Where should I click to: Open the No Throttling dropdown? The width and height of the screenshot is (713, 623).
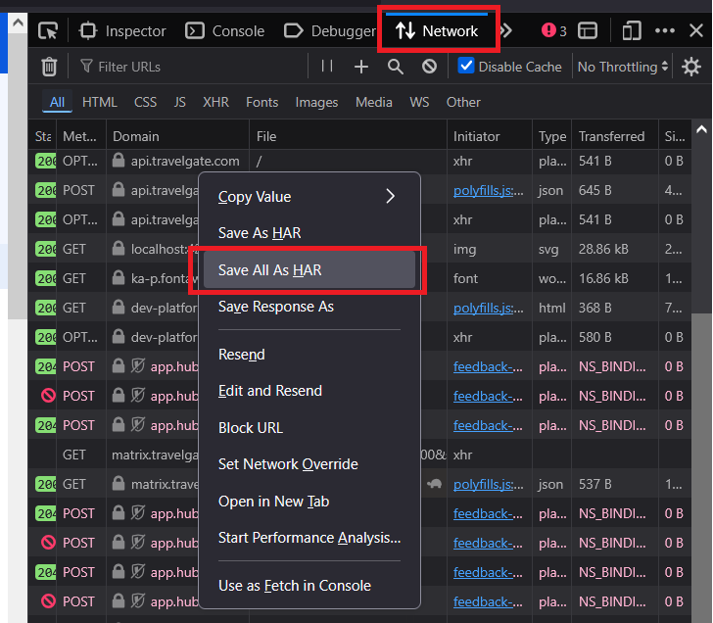[622, 67]
